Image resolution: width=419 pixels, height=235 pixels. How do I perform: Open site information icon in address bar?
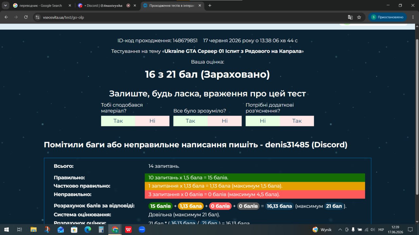point(37,17)
